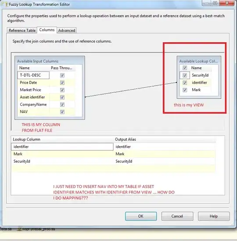The width and height of the screenshot is (237, 241).
Task: Toggle pass-through checkbox for T-DTL-DESC
Action: (x=62, y=75)
